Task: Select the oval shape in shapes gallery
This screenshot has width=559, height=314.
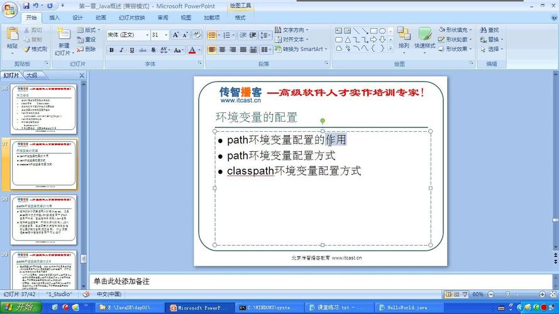Action: (x=382, y=31)
